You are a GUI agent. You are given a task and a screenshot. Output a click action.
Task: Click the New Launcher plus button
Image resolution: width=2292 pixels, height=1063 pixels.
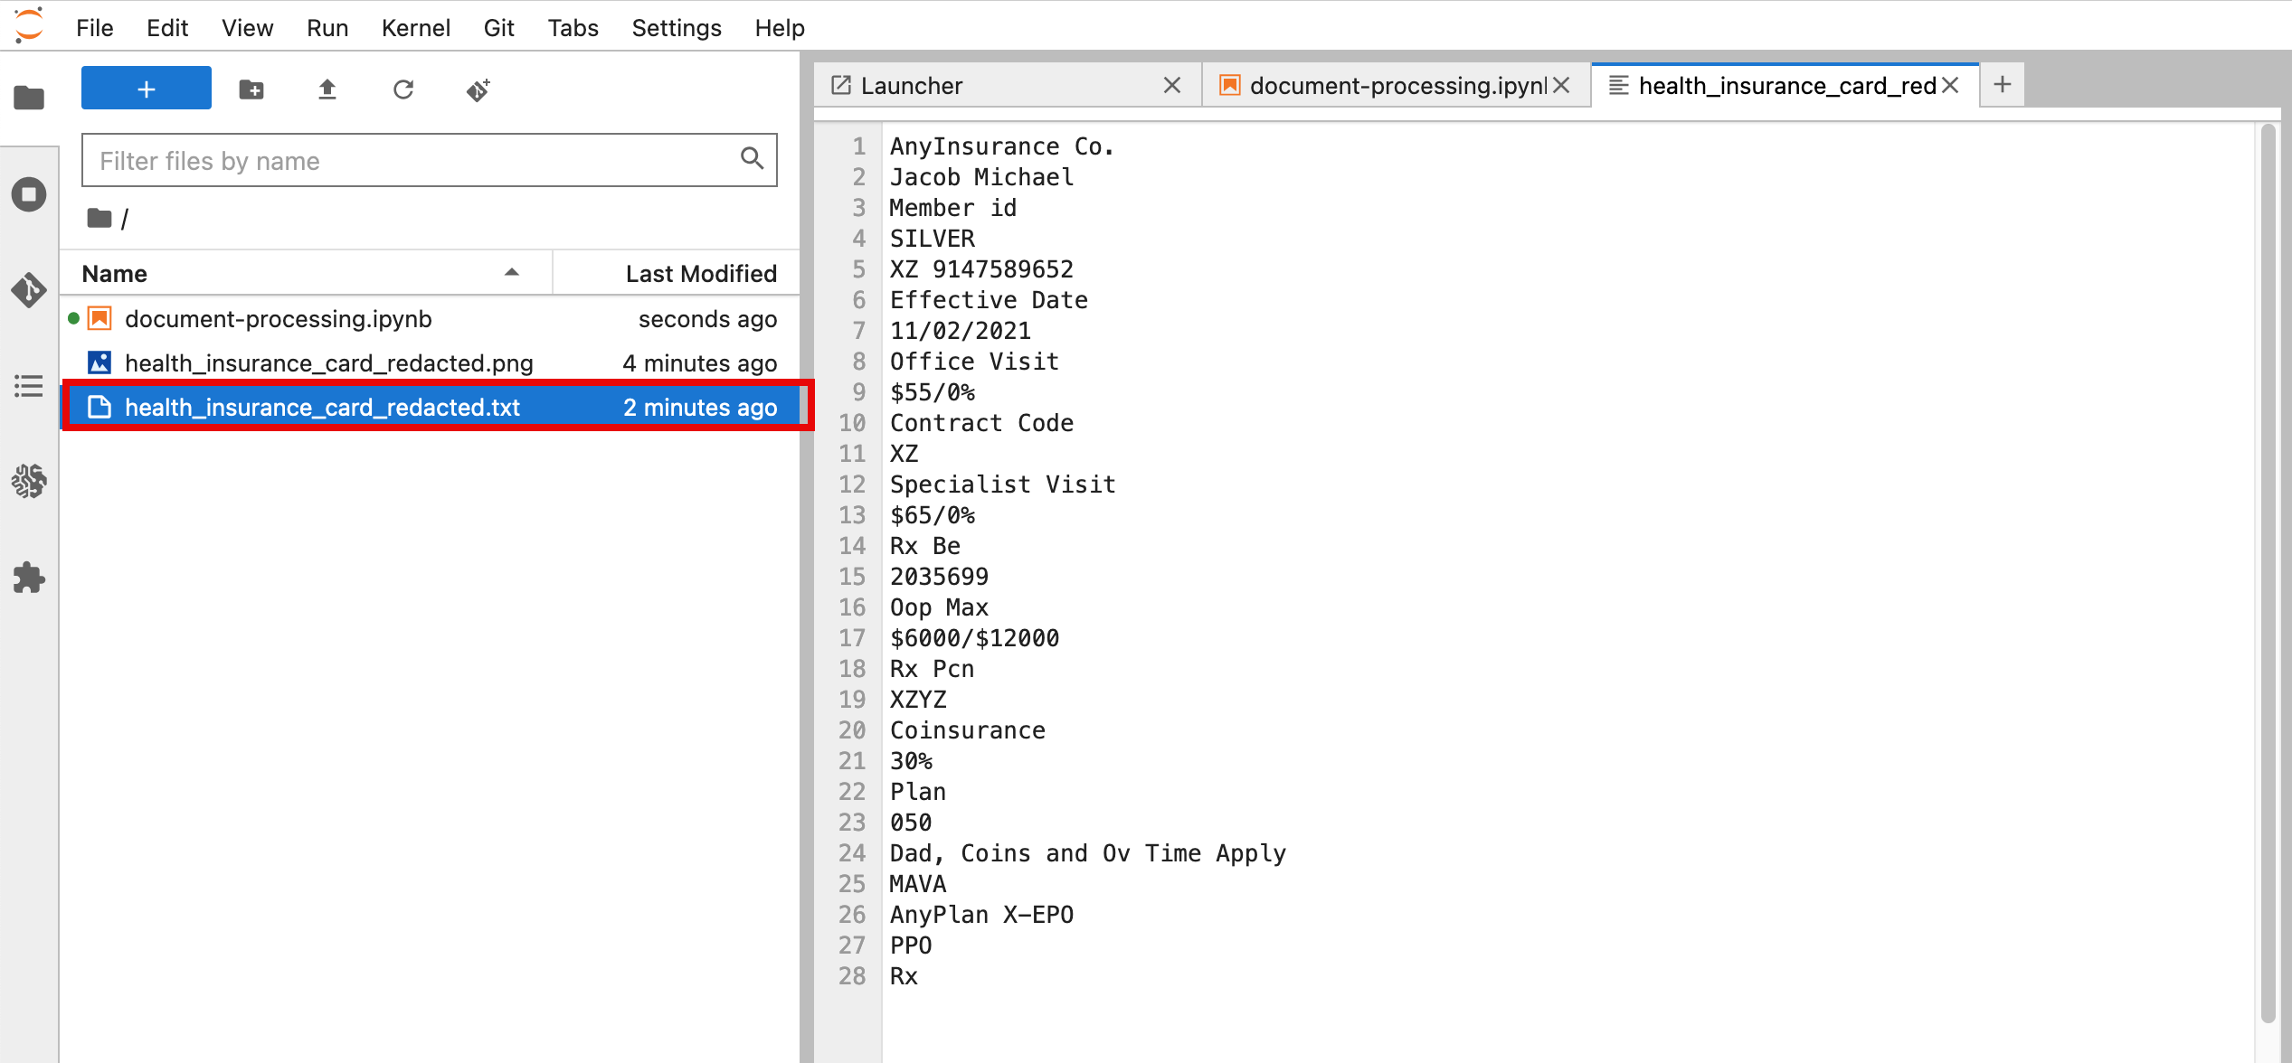point(146,89)
